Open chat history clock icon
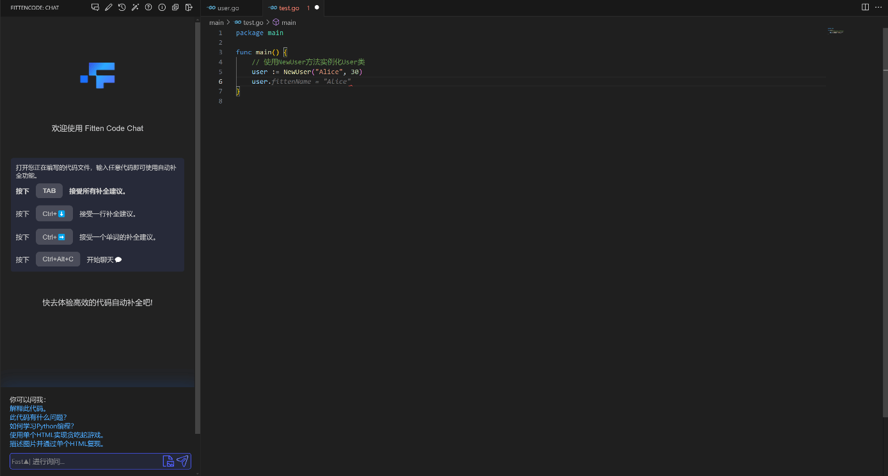The height and width of the screenshot is (476, 888). point(122,8)
